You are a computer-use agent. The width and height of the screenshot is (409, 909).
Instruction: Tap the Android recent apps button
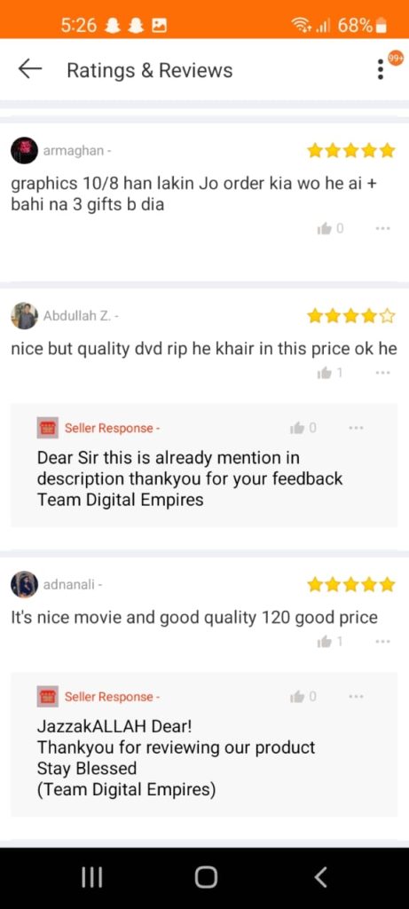click(91, 878)
